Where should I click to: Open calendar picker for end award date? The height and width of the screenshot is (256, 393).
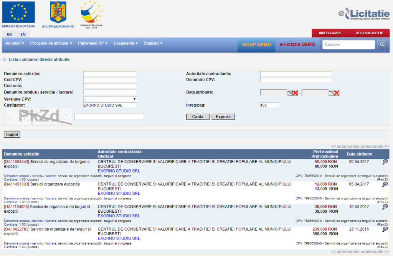(x=331, y=93)
